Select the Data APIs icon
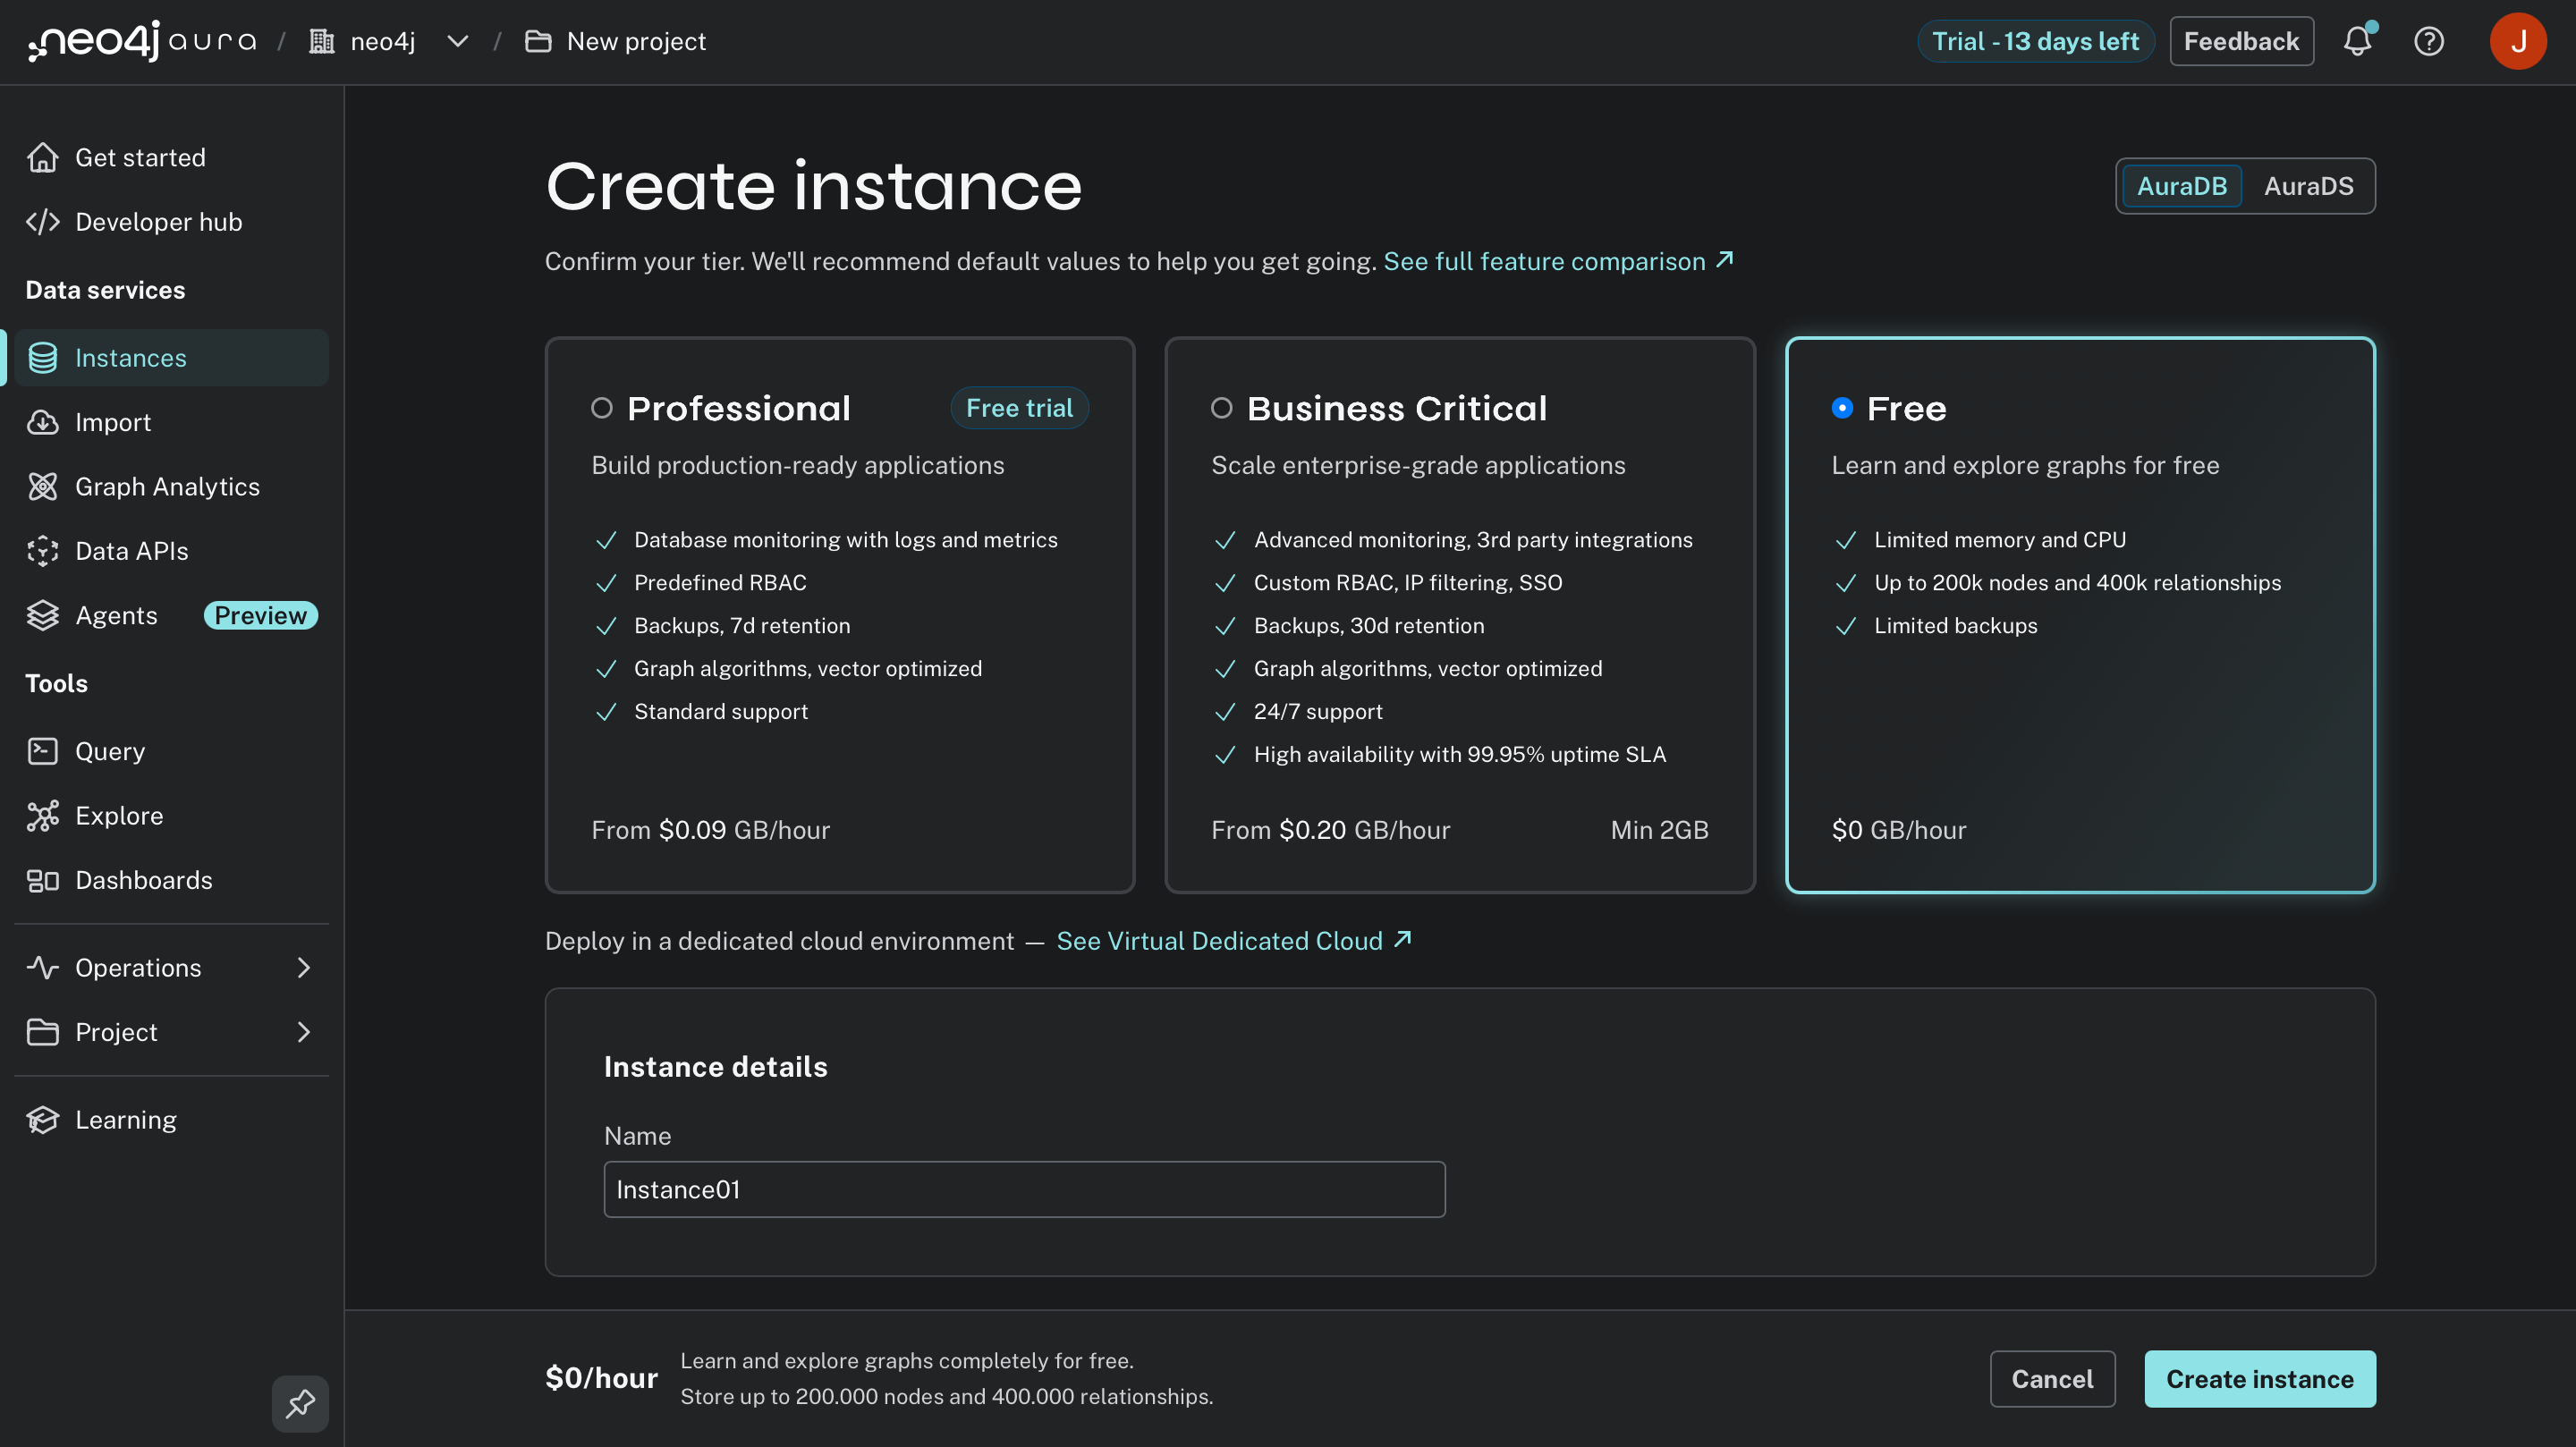The image size is (2576, 1447). point(44,551)
